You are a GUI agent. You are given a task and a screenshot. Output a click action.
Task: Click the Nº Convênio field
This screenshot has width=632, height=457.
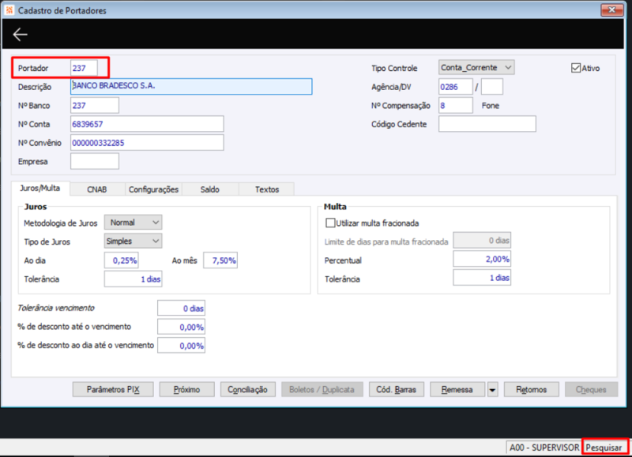click(x=147, y=143)
